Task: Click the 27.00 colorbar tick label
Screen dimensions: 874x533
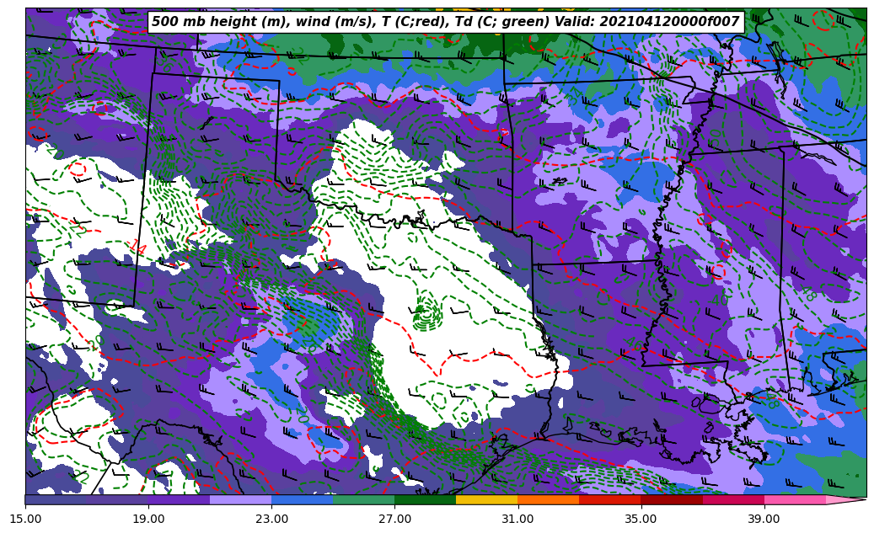Action: [394, 519]
